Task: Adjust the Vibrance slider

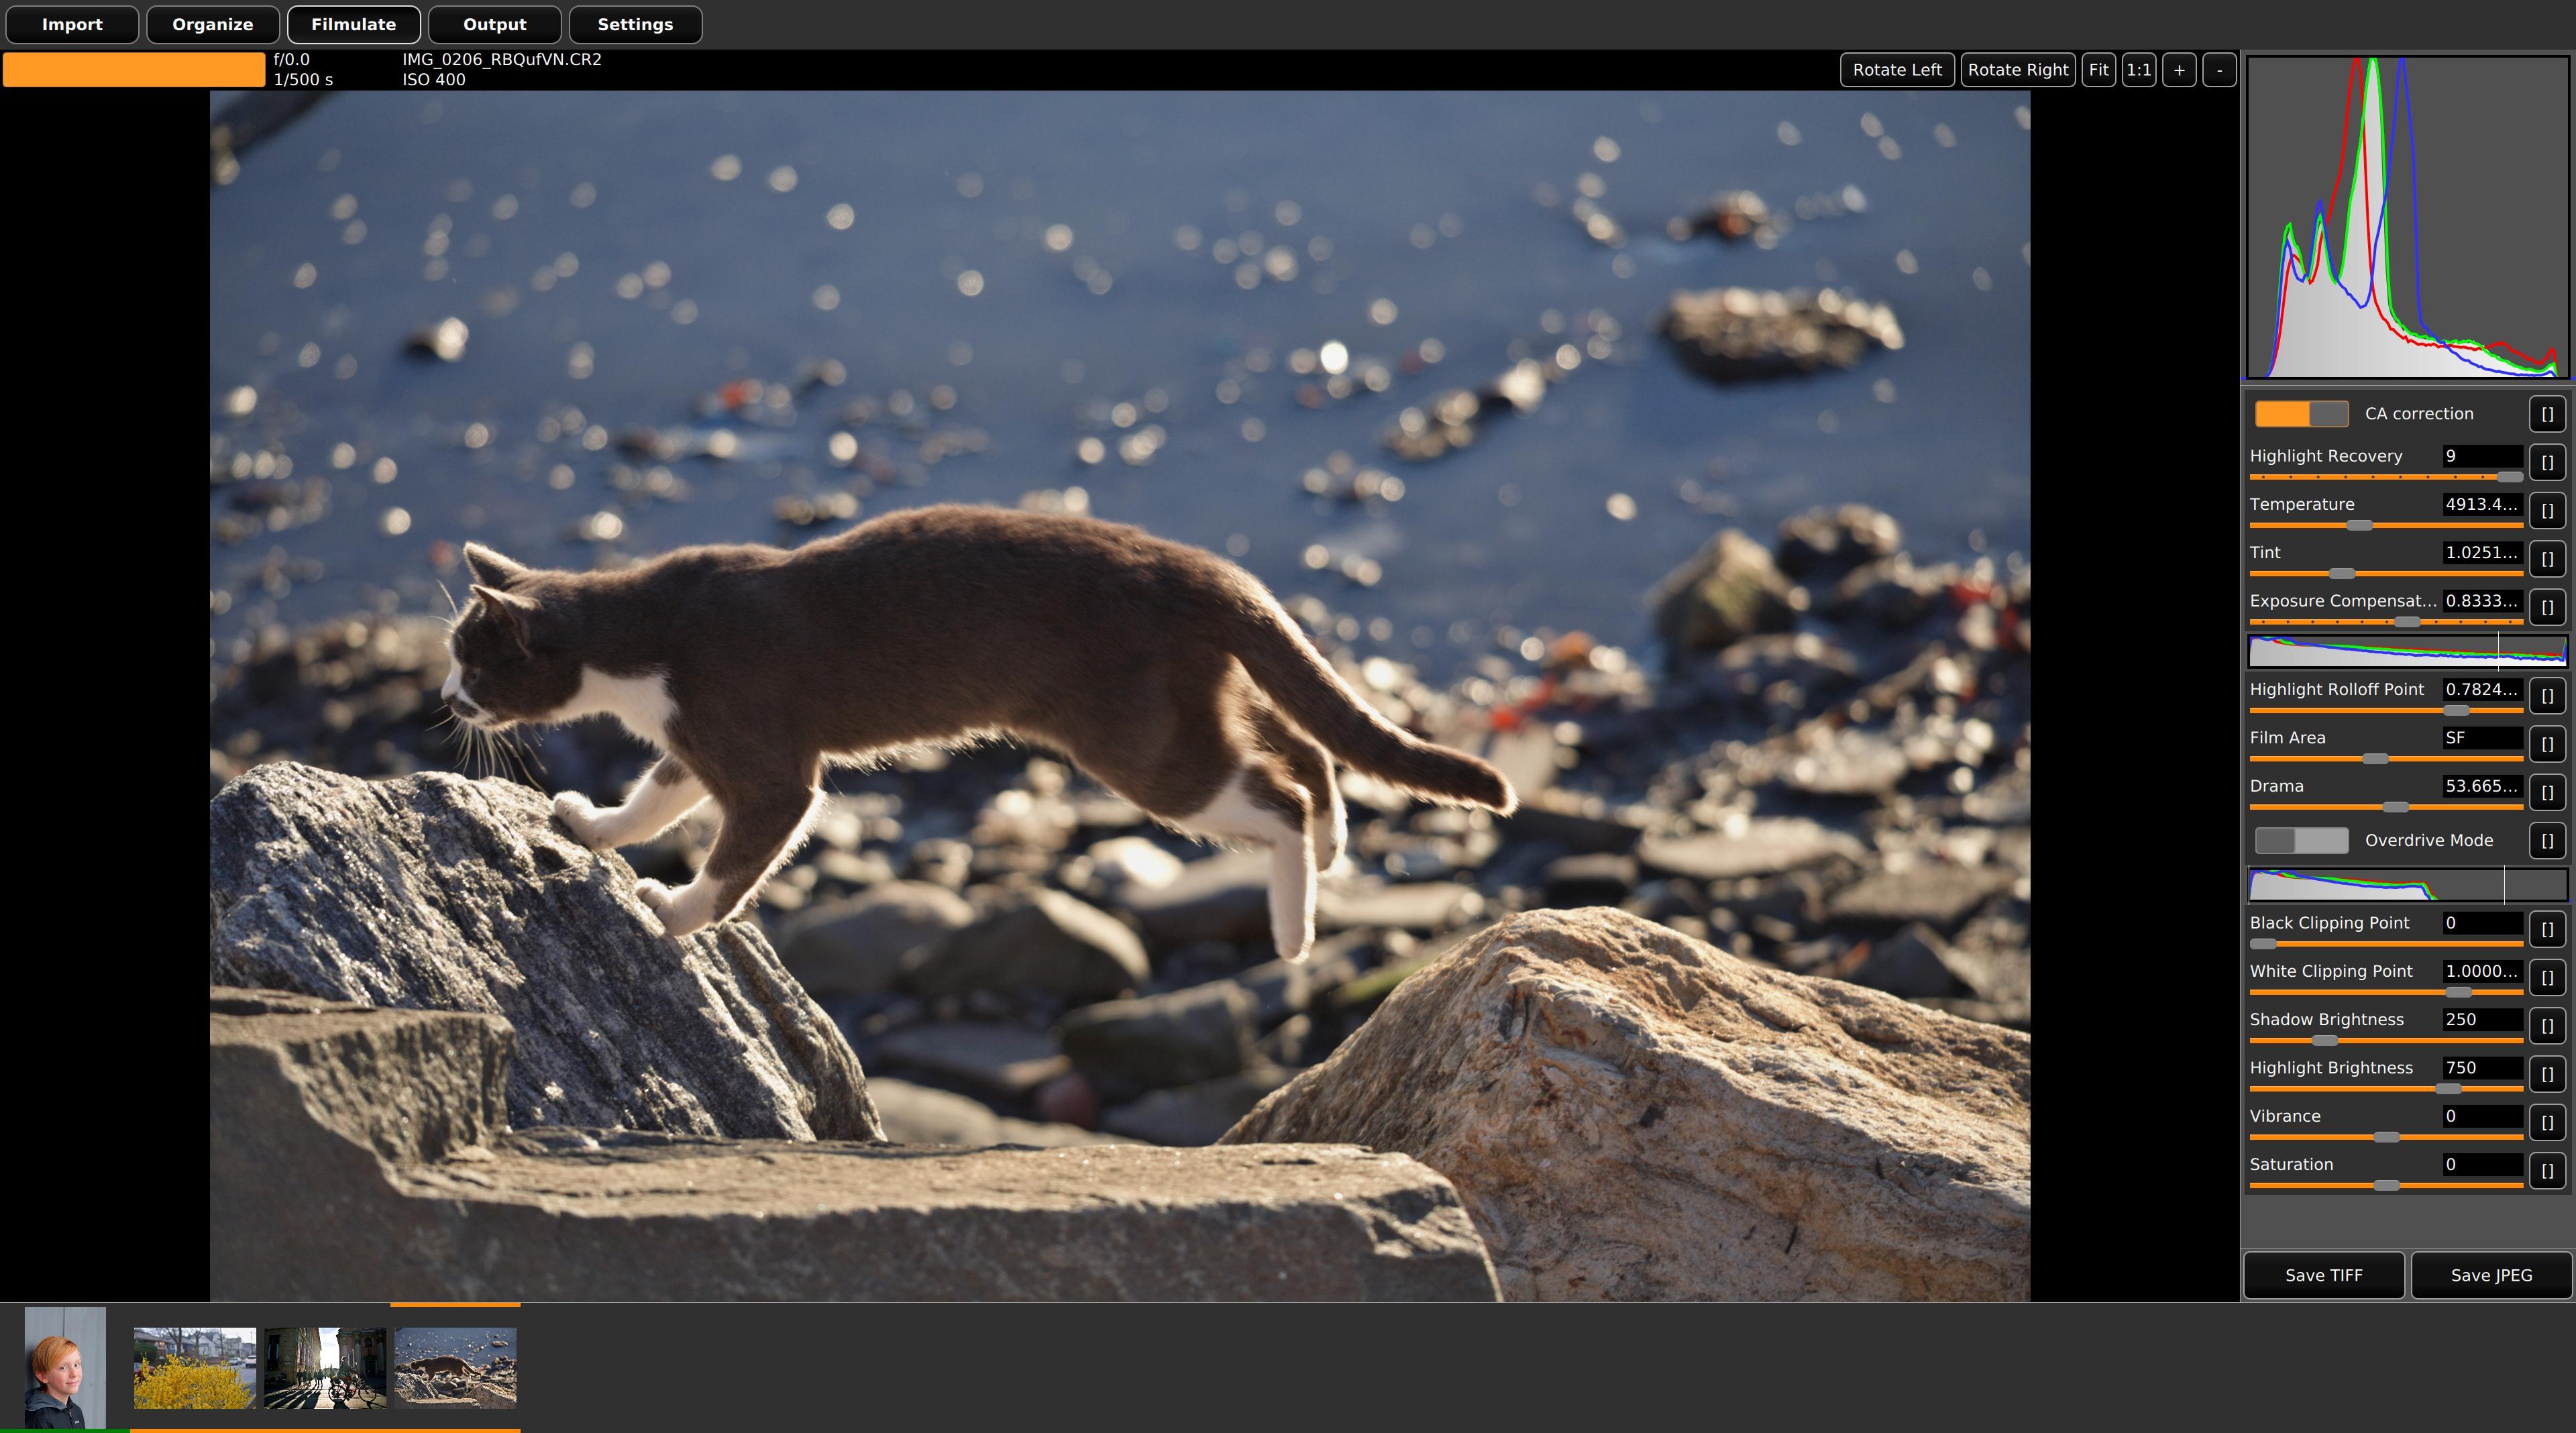Action: click(x=2386, y=1137)
